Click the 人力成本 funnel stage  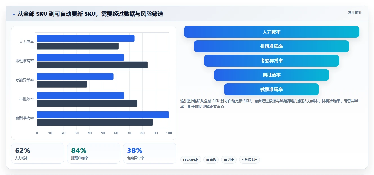point(272,32)
